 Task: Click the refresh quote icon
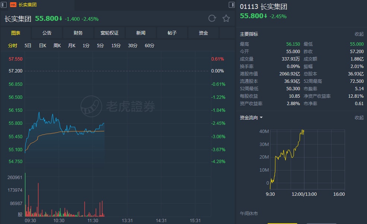[212, 19]
